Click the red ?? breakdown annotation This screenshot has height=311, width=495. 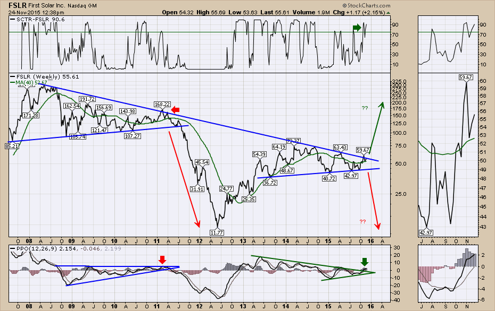click(x=362, y=222)
